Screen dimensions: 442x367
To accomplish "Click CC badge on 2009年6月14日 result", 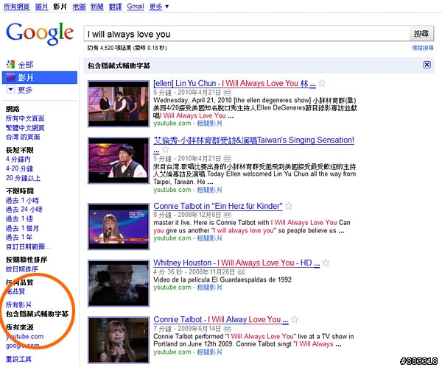I will pyautogui.click(x=228, y=329).
